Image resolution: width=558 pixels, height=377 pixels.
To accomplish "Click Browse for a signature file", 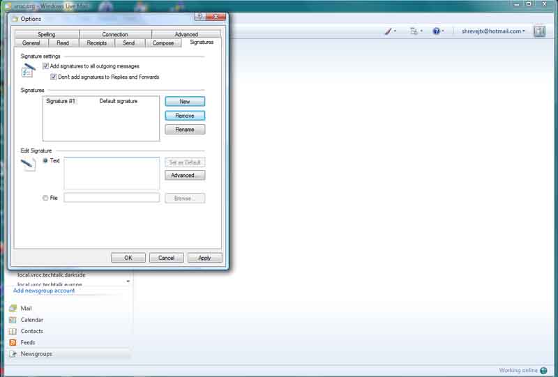I will tap(185, 198).
